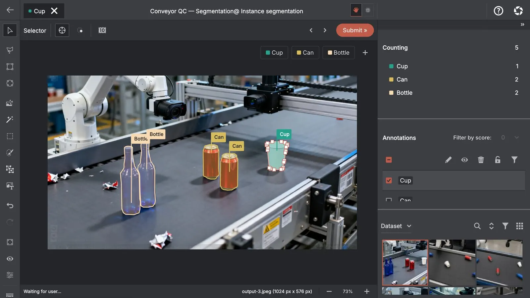
Task: Click the Cup annotation tag on canvas
Action: click(x=285, y=134)
